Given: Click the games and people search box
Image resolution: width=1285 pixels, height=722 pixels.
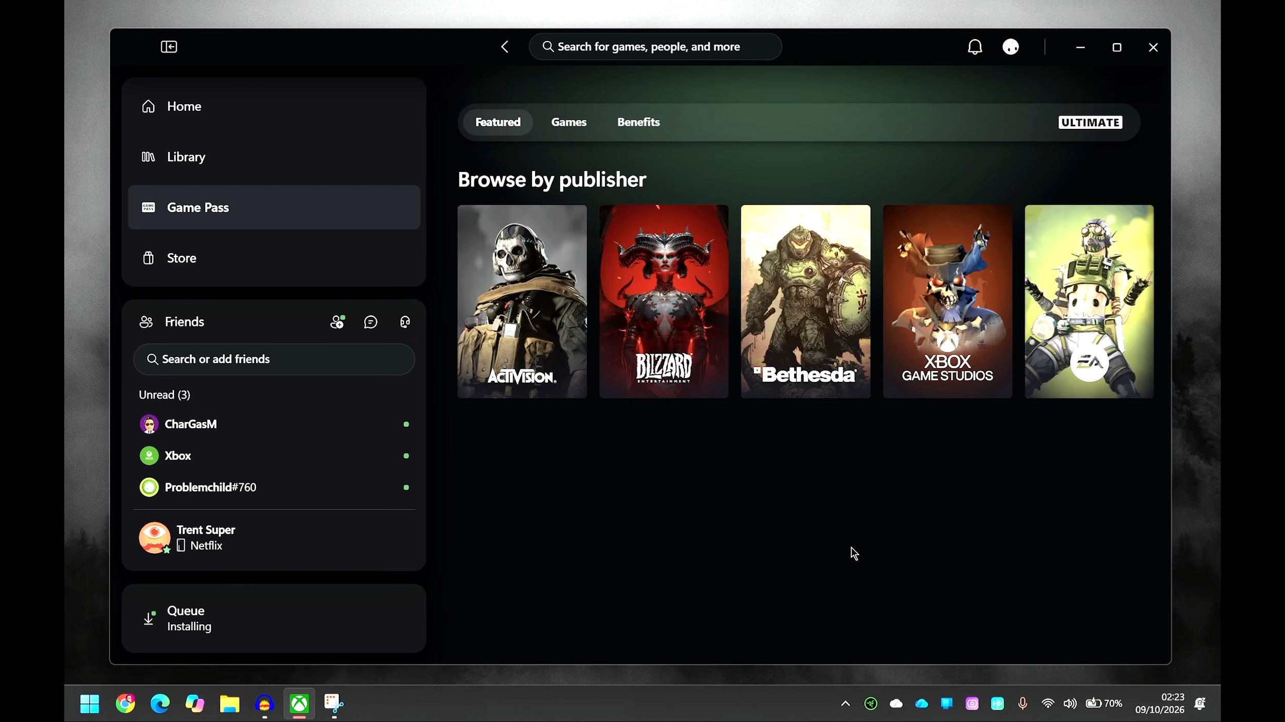Looking at the screenshot, I should [655, 47].
